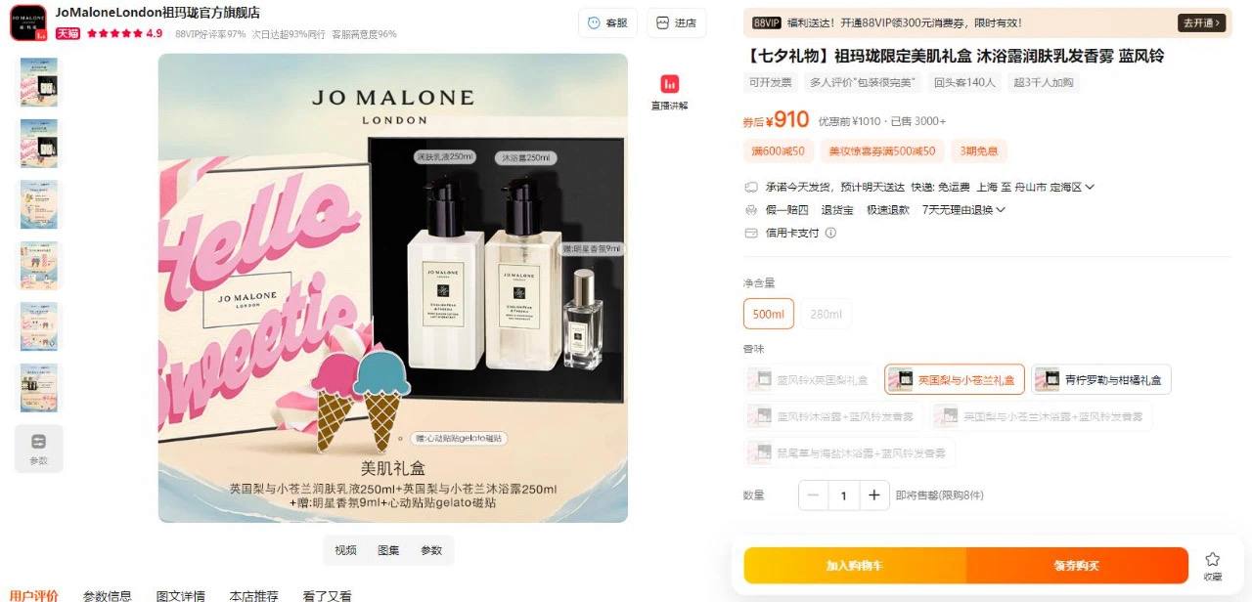Expand the 7天无理由退换 service chevron
This screenshot has width=1252, height=602.
tap(1001, 210)
